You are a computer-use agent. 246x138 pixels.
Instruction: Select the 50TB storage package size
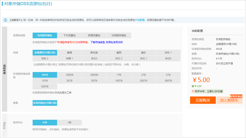(x=94, y=81)
